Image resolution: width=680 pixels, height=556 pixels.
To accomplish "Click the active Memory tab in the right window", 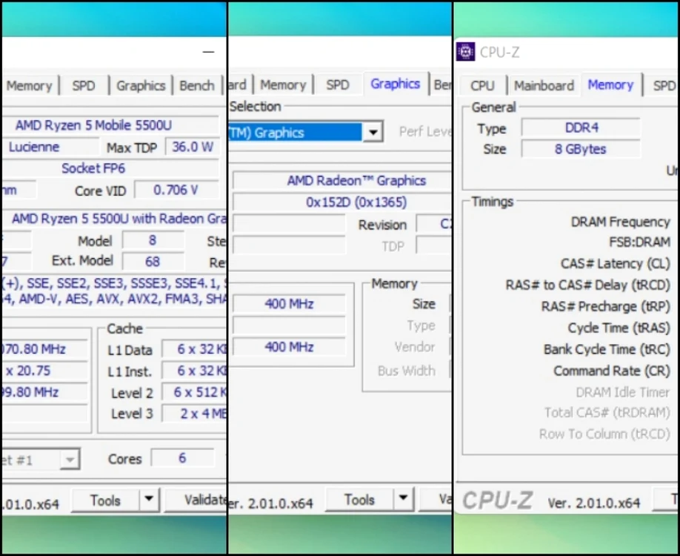I will (610, 85).
